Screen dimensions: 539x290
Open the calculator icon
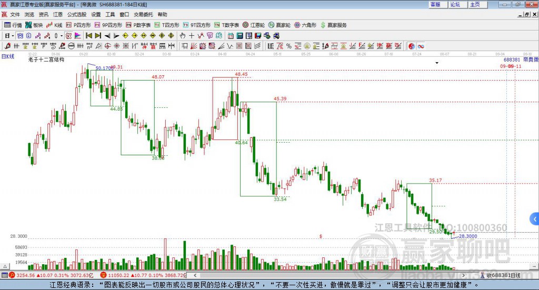[240, 36]
